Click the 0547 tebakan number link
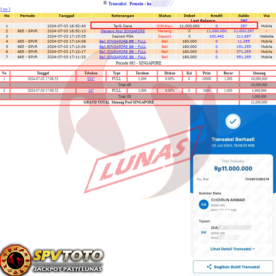 pyautogui.click(x=91, y=79)
